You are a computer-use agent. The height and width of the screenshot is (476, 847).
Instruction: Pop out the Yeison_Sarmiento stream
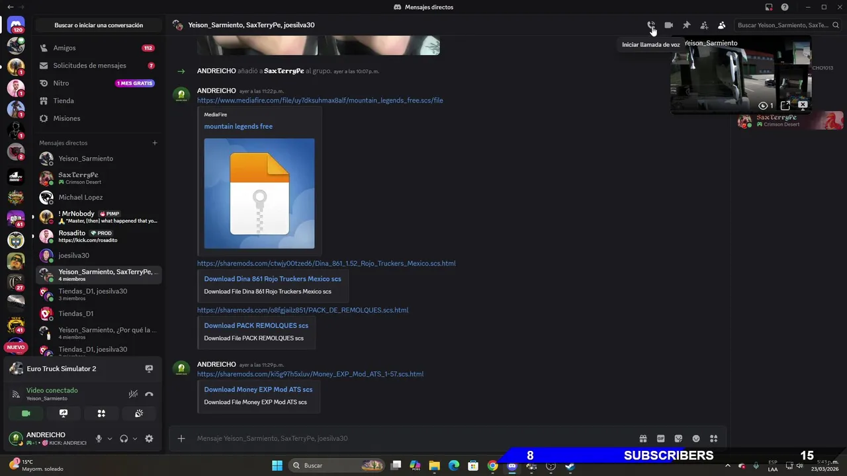pyautogui.click(x=785, y=105)
